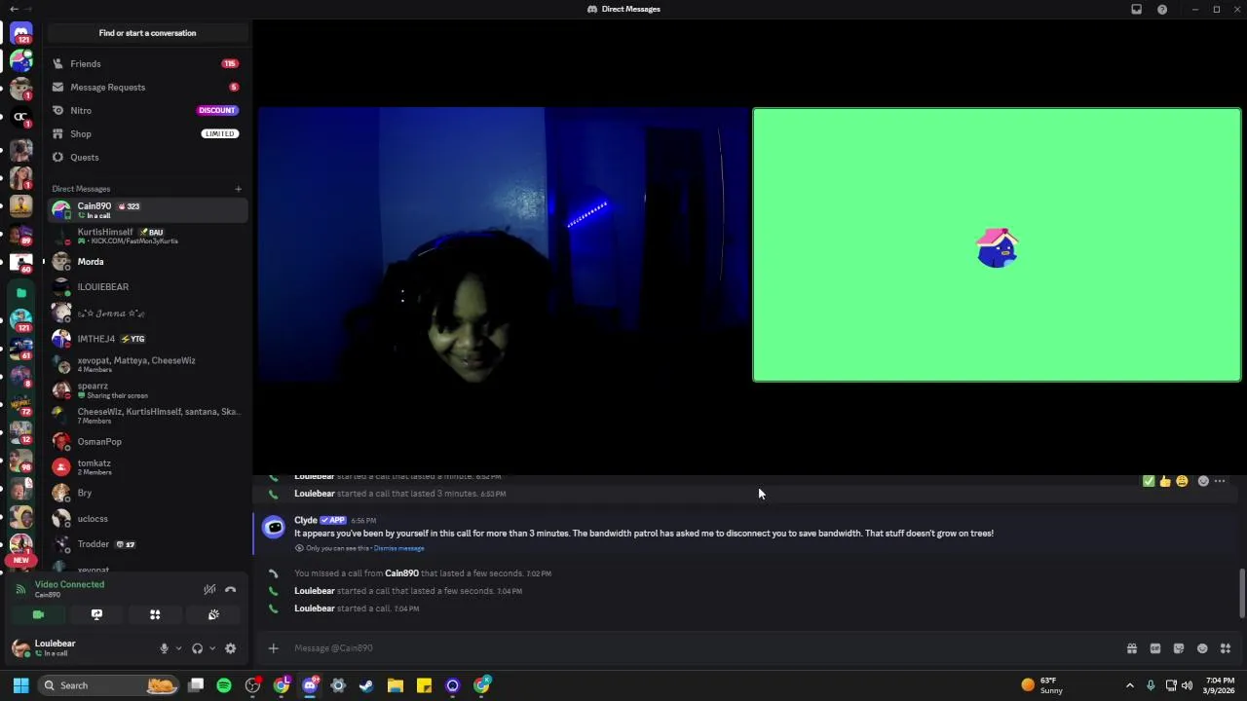Click the NEW unread indicator in server list
Screen dimensions: 1247x701
point(21,560)
